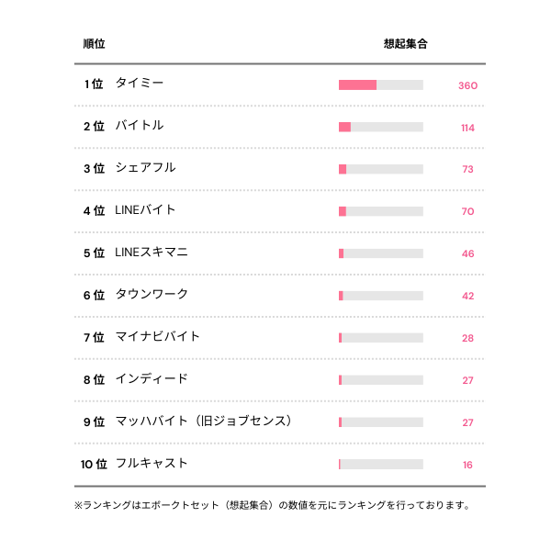This screenshot has height=551, width=551.
Task: Click the score value 114
Action: (467, 128)
